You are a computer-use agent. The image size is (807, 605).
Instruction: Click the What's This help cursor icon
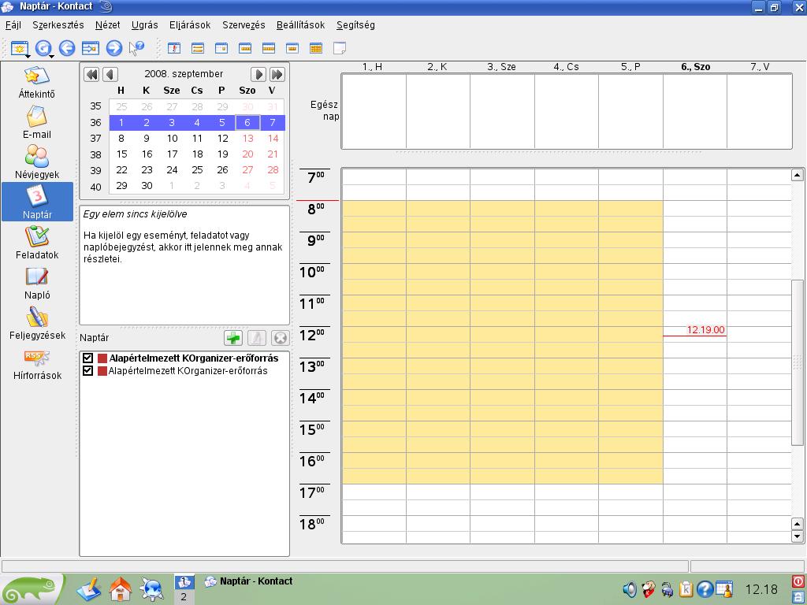tap(136, 48)
